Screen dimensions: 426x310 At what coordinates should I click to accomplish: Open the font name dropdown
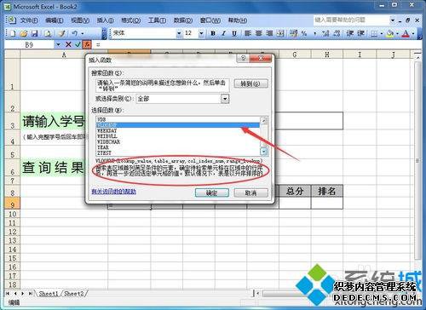click(179, 33)
